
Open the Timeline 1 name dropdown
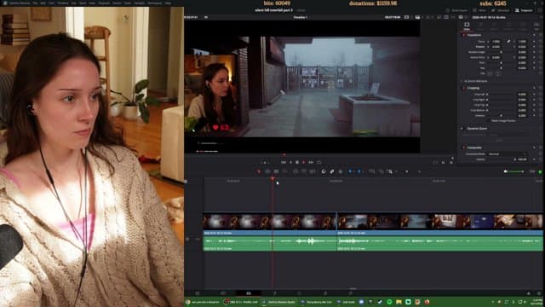(x=301, y=17)
